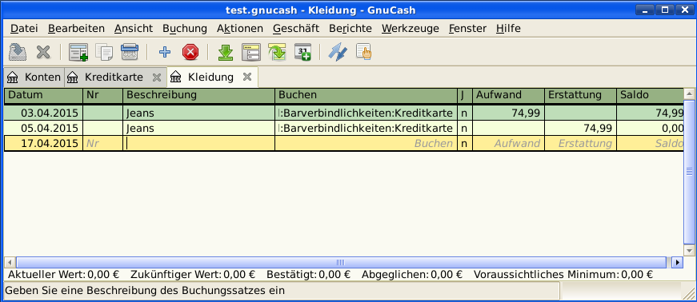
Task: Toggle split transaction view icon
Action: [x=251, y=52]
